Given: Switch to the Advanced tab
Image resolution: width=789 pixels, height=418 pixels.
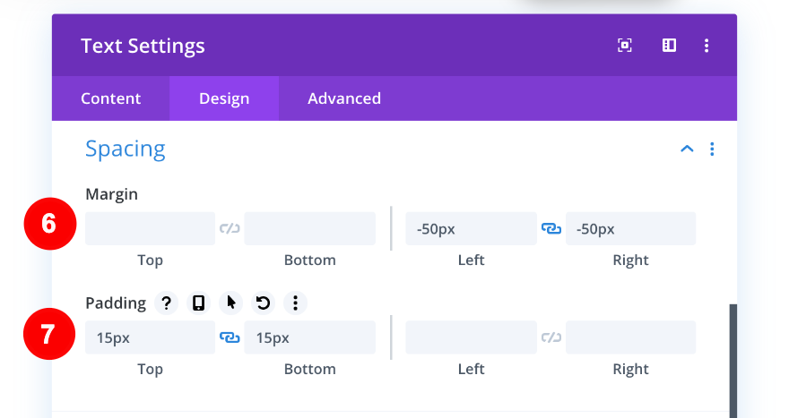Looking at the screenshot, I should [344, 98].
